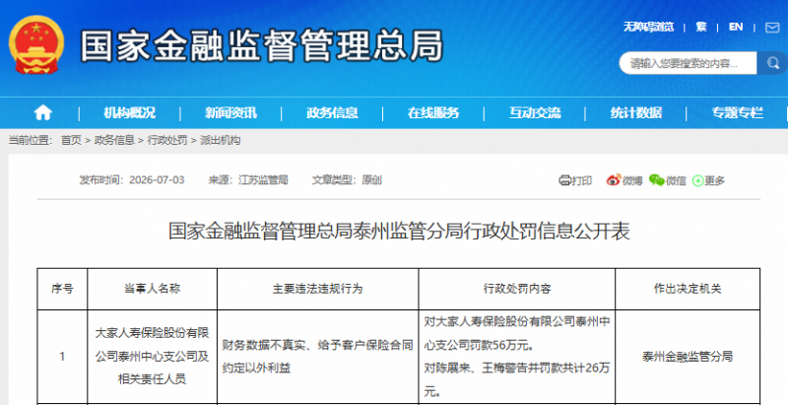This screenshot has width=788, height=405.
Task: Click the 更多 share text
Action: click(x=714, y=180)
